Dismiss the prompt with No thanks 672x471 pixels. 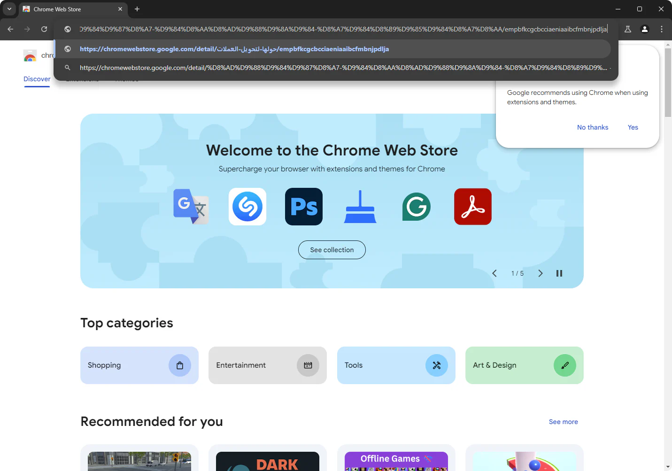[x=593, y=127]
